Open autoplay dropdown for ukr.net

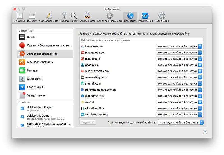pyautogui.click(x=179, y=102)
